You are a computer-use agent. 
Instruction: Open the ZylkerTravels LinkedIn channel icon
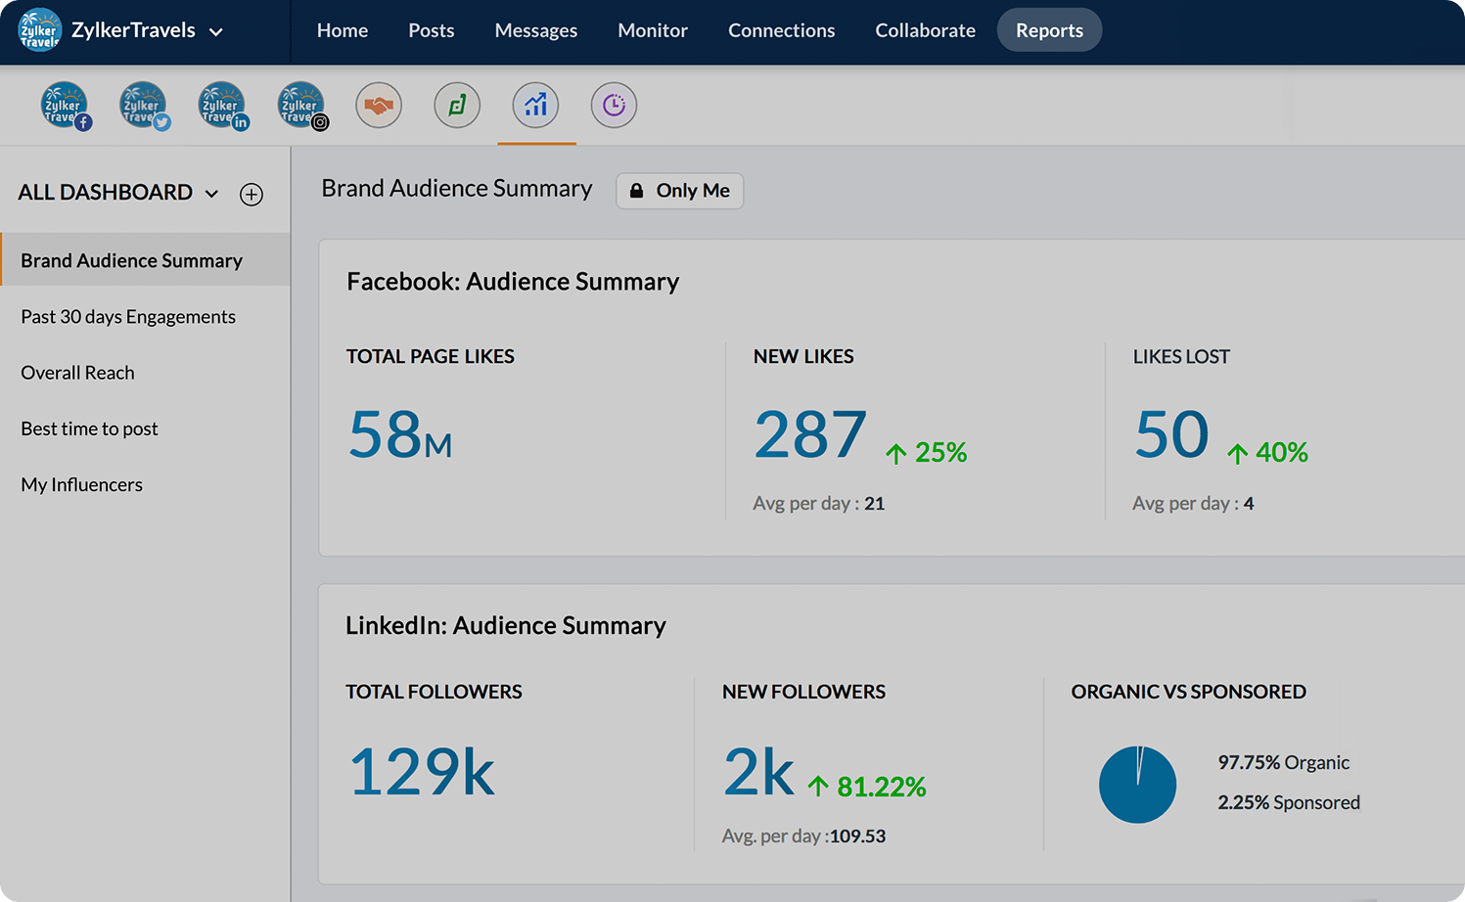click(x=222, y=106)
